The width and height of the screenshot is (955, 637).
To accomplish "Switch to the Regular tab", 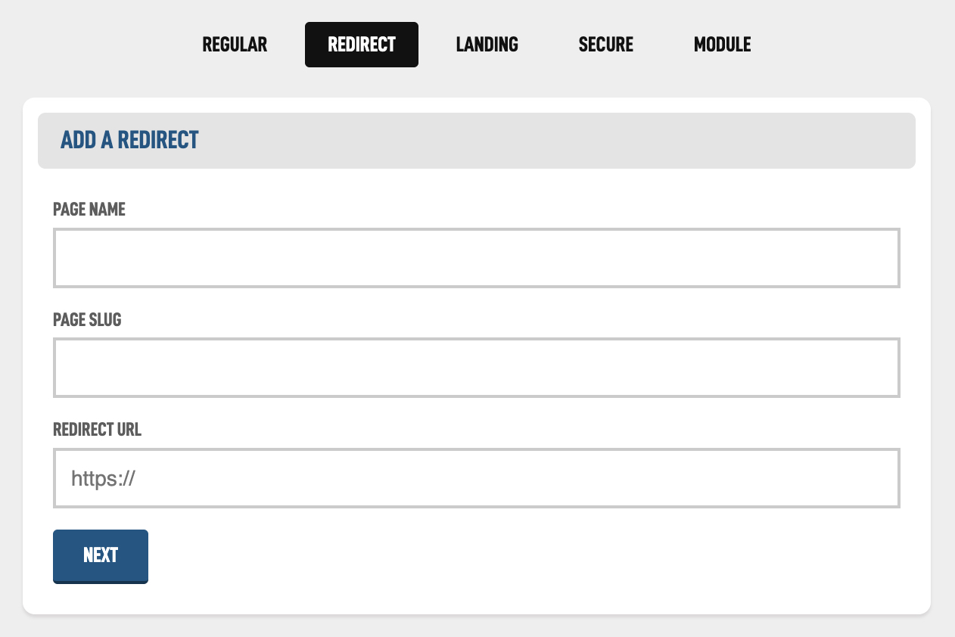I will point(235,45).
